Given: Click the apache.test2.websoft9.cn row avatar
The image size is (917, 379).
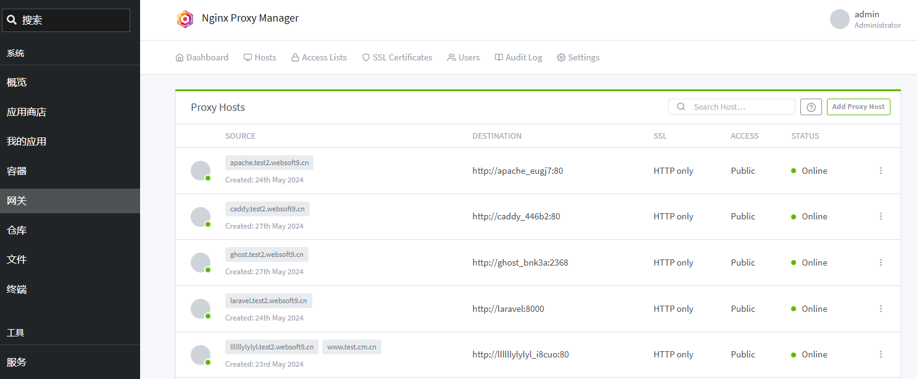Looking at the screenshot, I should point(201,171).
